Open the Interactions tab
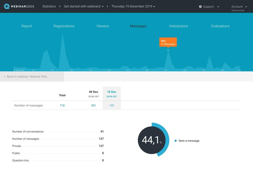 (x=179, y=26)
